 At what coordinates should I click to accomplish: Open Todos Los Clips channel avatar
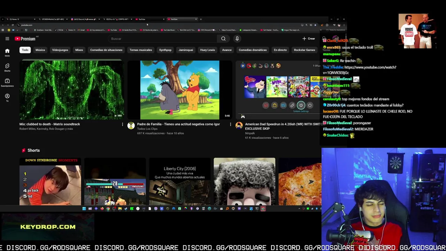[131, 125]
